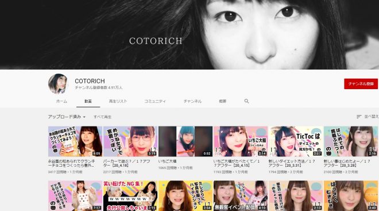The width and height of the screenshot is (379, 211).
Task: Click the いちご大福 video title text
Action: coord(168,161)
